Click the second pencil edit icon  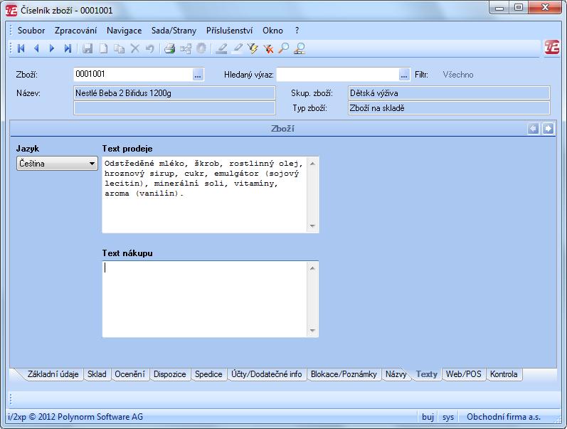point(237,48)
